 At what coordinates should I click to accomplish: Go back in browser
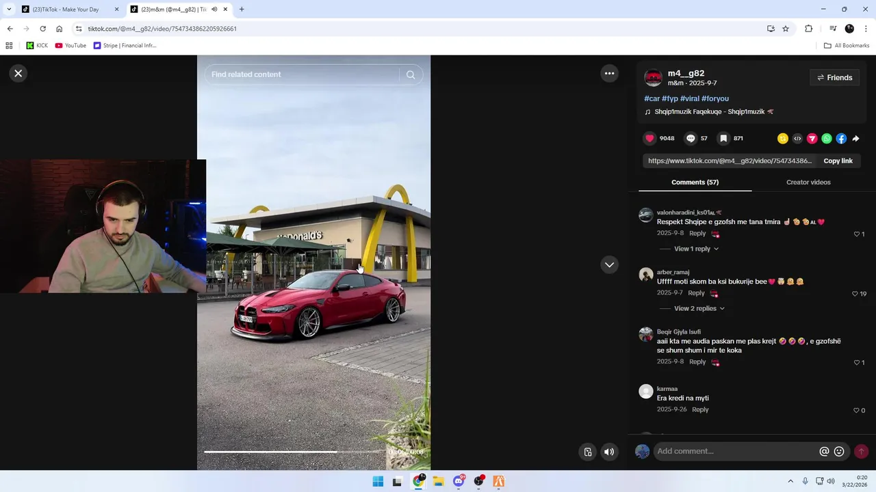[10, 29]
